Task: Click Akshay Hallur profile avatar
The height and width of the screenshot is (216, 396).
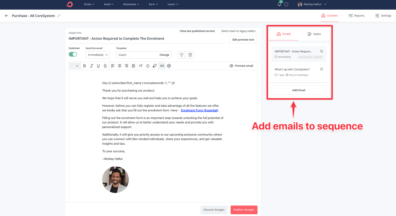Action: [300, 4]
